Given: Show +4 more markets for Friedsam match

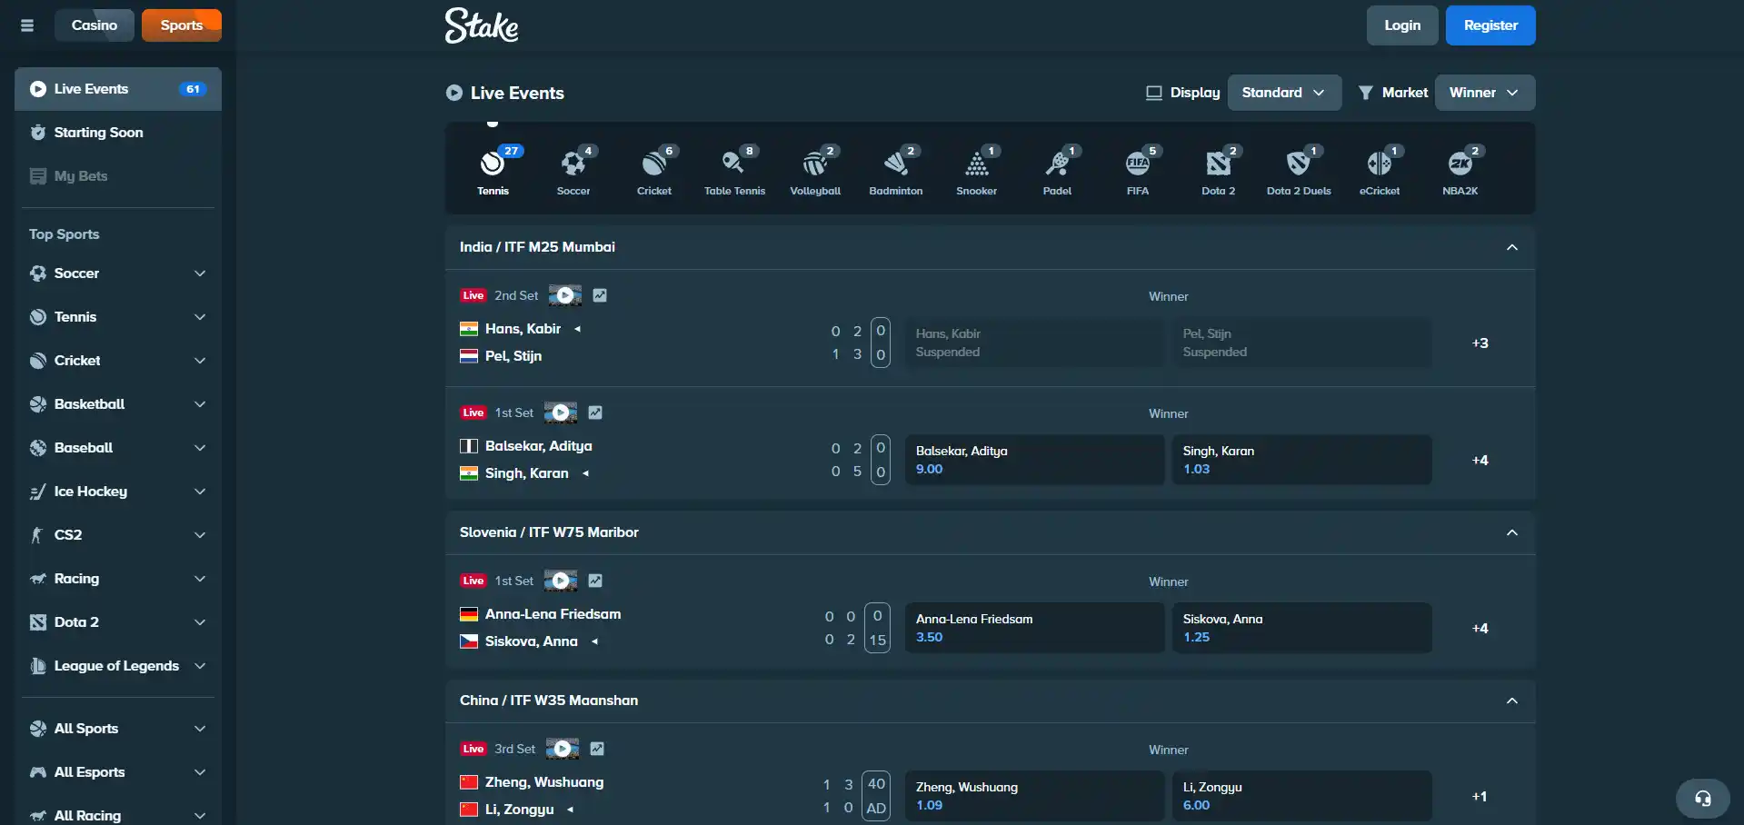Looking at the screenshot, I should [1480, 628].
